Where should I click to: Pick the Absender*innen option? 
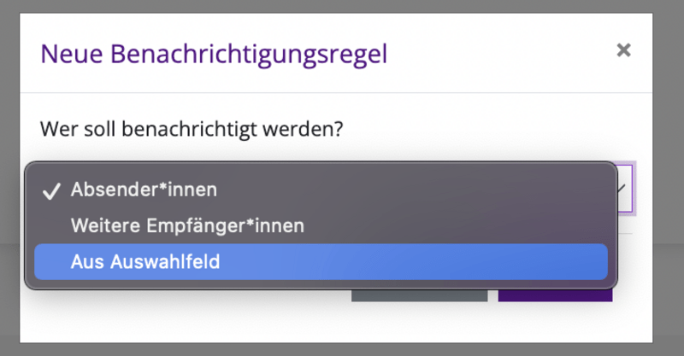tap(144, 190)
